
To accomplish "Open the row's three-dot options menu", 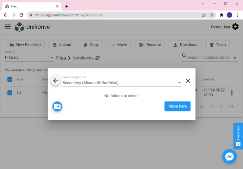I will click(x=232, y=93).
